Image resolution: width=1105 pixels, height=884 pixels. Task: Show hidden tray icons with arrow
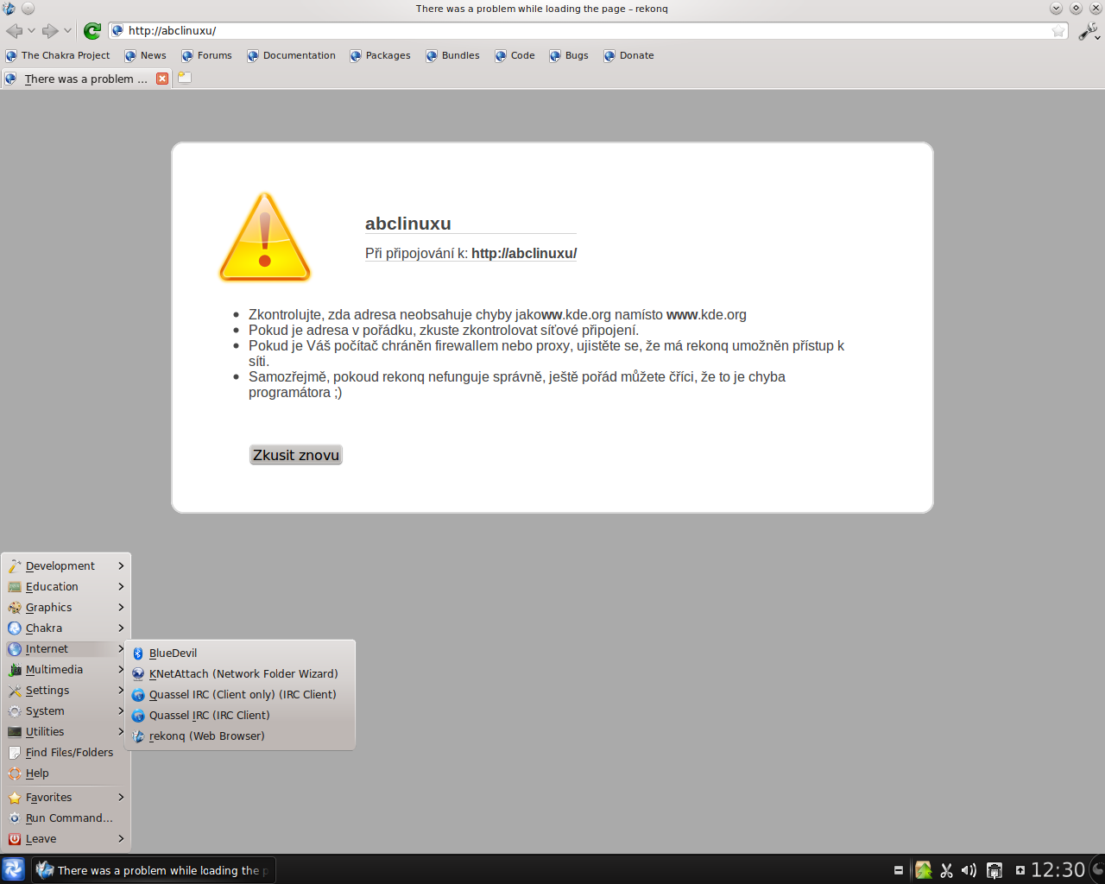[x=1020, y=870]
